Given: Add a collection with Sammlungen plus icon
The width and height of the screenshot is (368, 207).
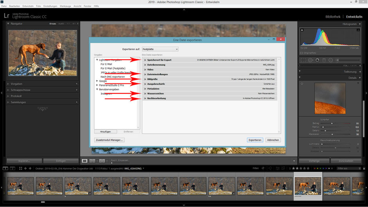Looking at the screenshot, I should pos(77,103).
